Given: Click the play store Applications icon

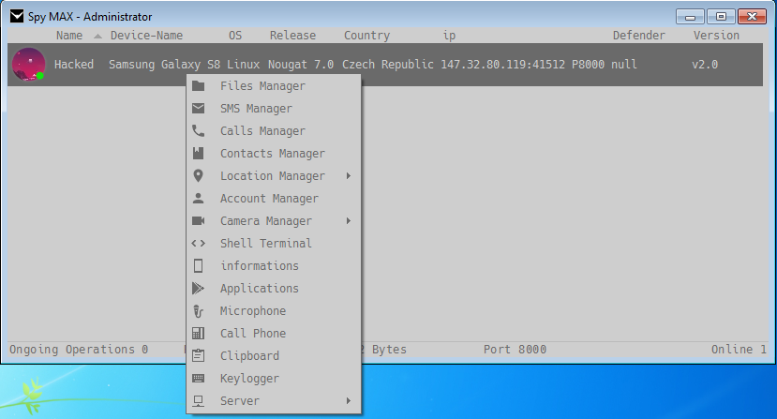Looking at the screenshot, I should (x=198, y=288).
